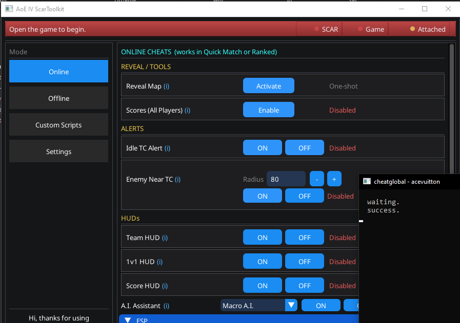Screen dimensions: 460x323
Task: Click the Attached status indicator
Action: 419,29
